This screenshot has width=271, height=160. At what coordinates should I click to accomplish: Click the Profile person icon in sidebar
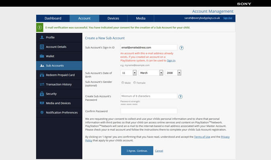point(42,37)
